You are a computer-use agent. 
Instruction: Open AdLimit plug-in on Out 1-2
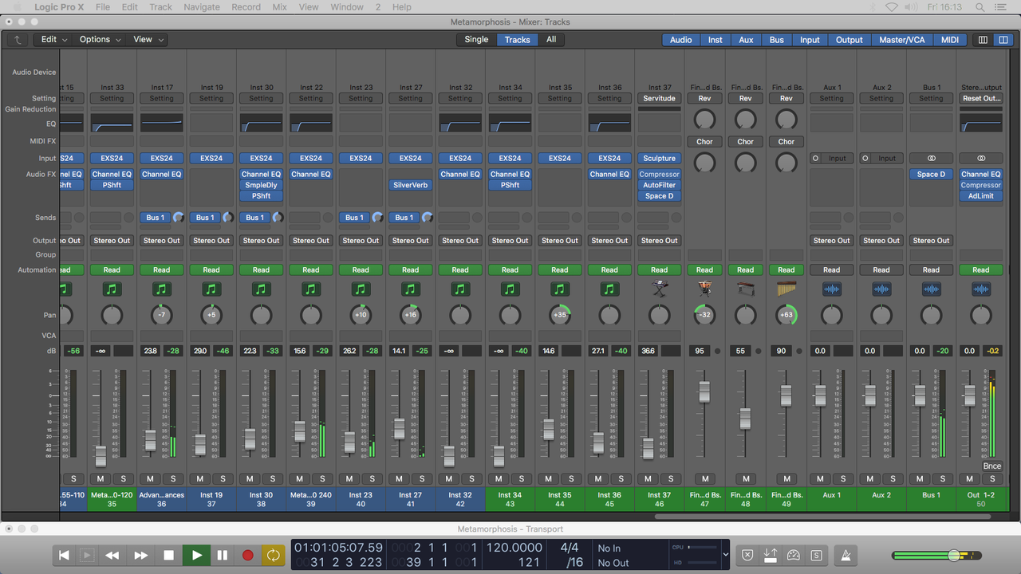pos(981,195)
